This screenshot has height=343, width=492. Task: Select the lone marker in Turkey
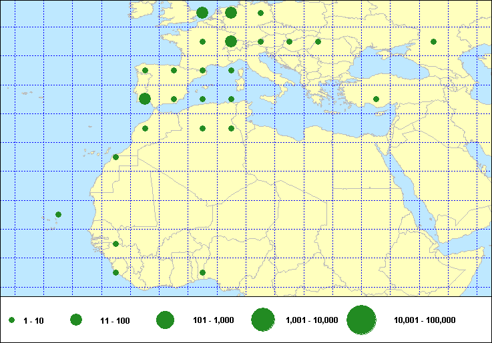(376, 99)
